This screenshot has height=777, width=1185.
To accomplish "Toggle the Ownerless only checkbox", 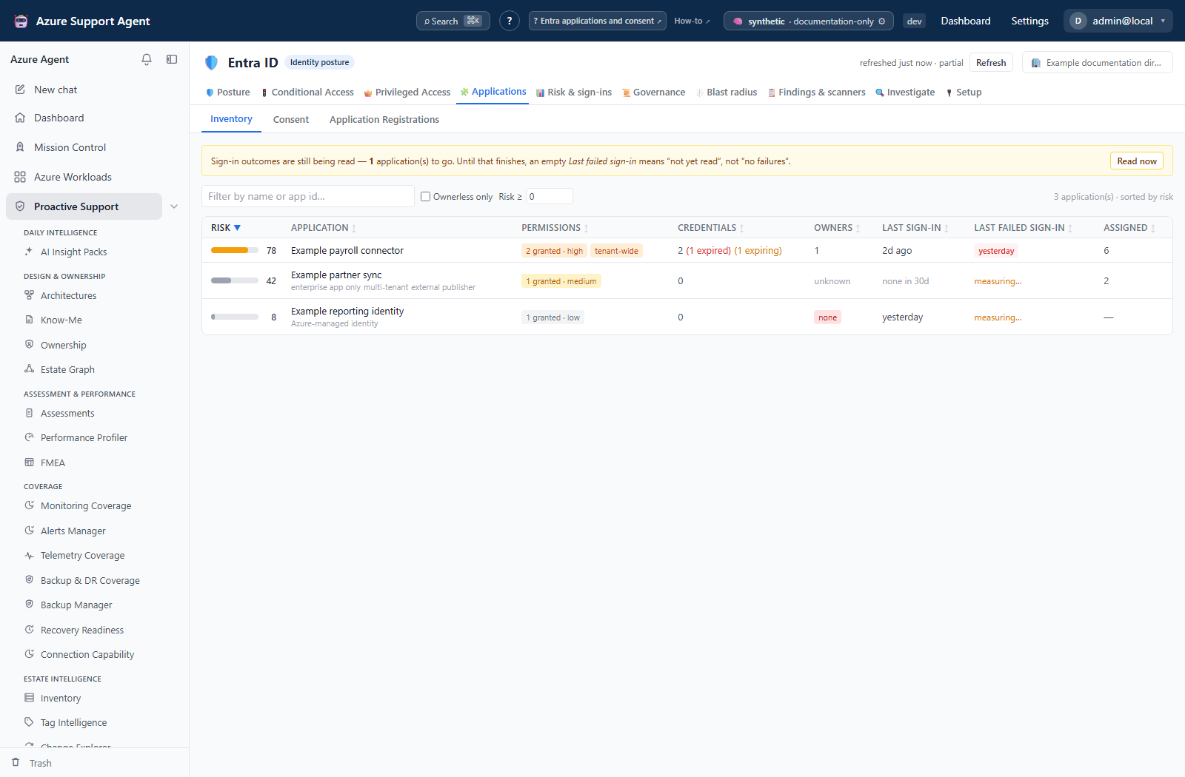I will coord(426,197).
